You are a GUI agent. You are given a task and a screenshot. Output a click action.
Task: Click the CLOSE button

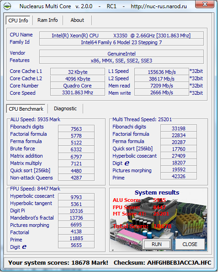190,244
